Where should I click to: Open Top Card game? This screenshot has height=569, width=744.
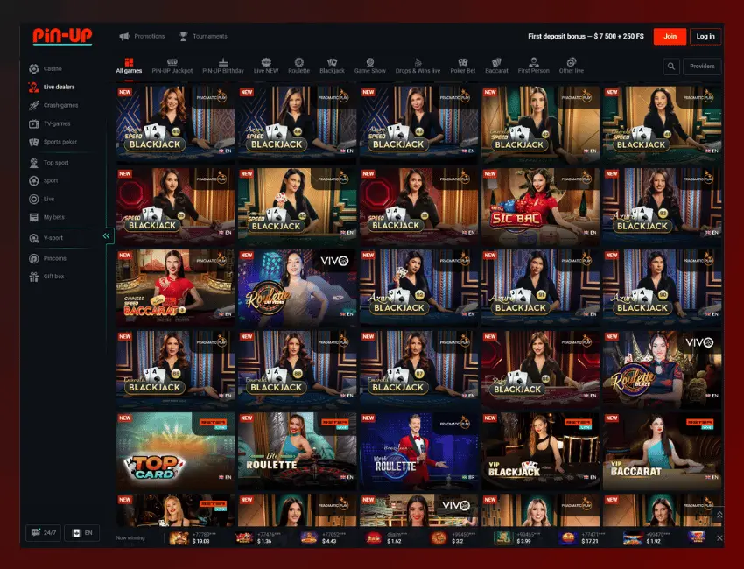coord(175,451)
